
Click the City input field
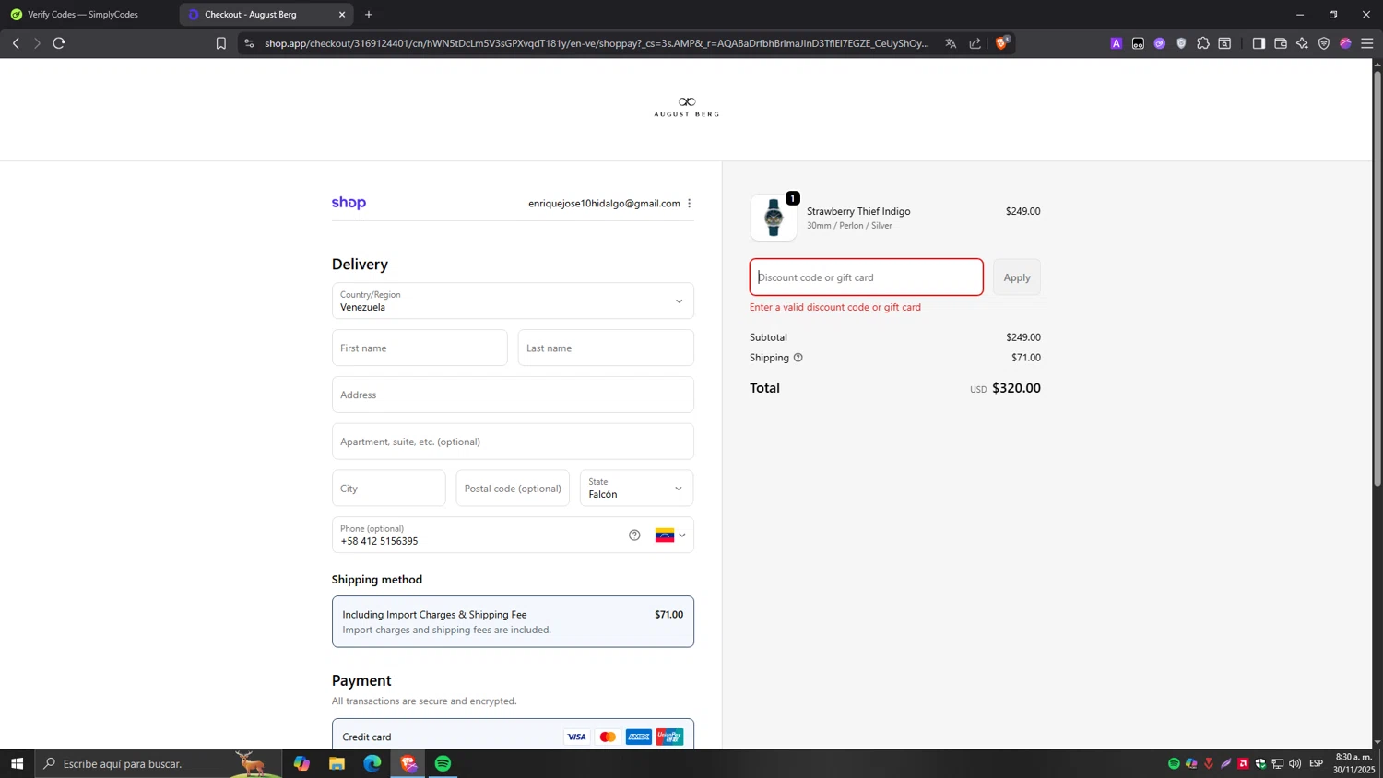388,489
